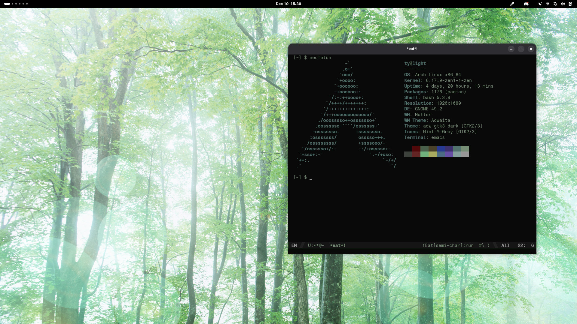Click the Wi-Fi status icon
Screen dimensions: 577x324
coord(548,4)
